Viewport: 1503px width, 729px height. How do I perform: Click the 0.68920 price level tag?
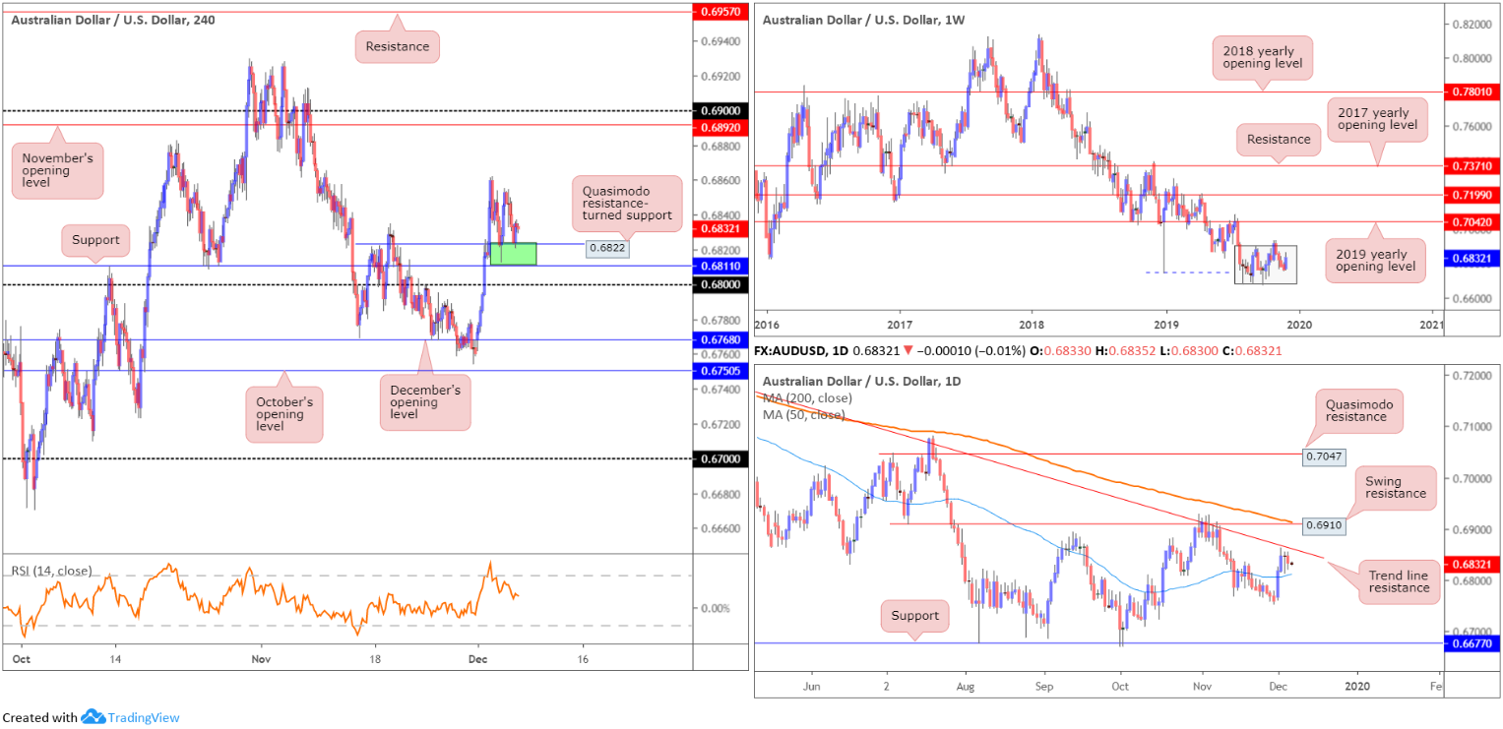pos(720,126)
